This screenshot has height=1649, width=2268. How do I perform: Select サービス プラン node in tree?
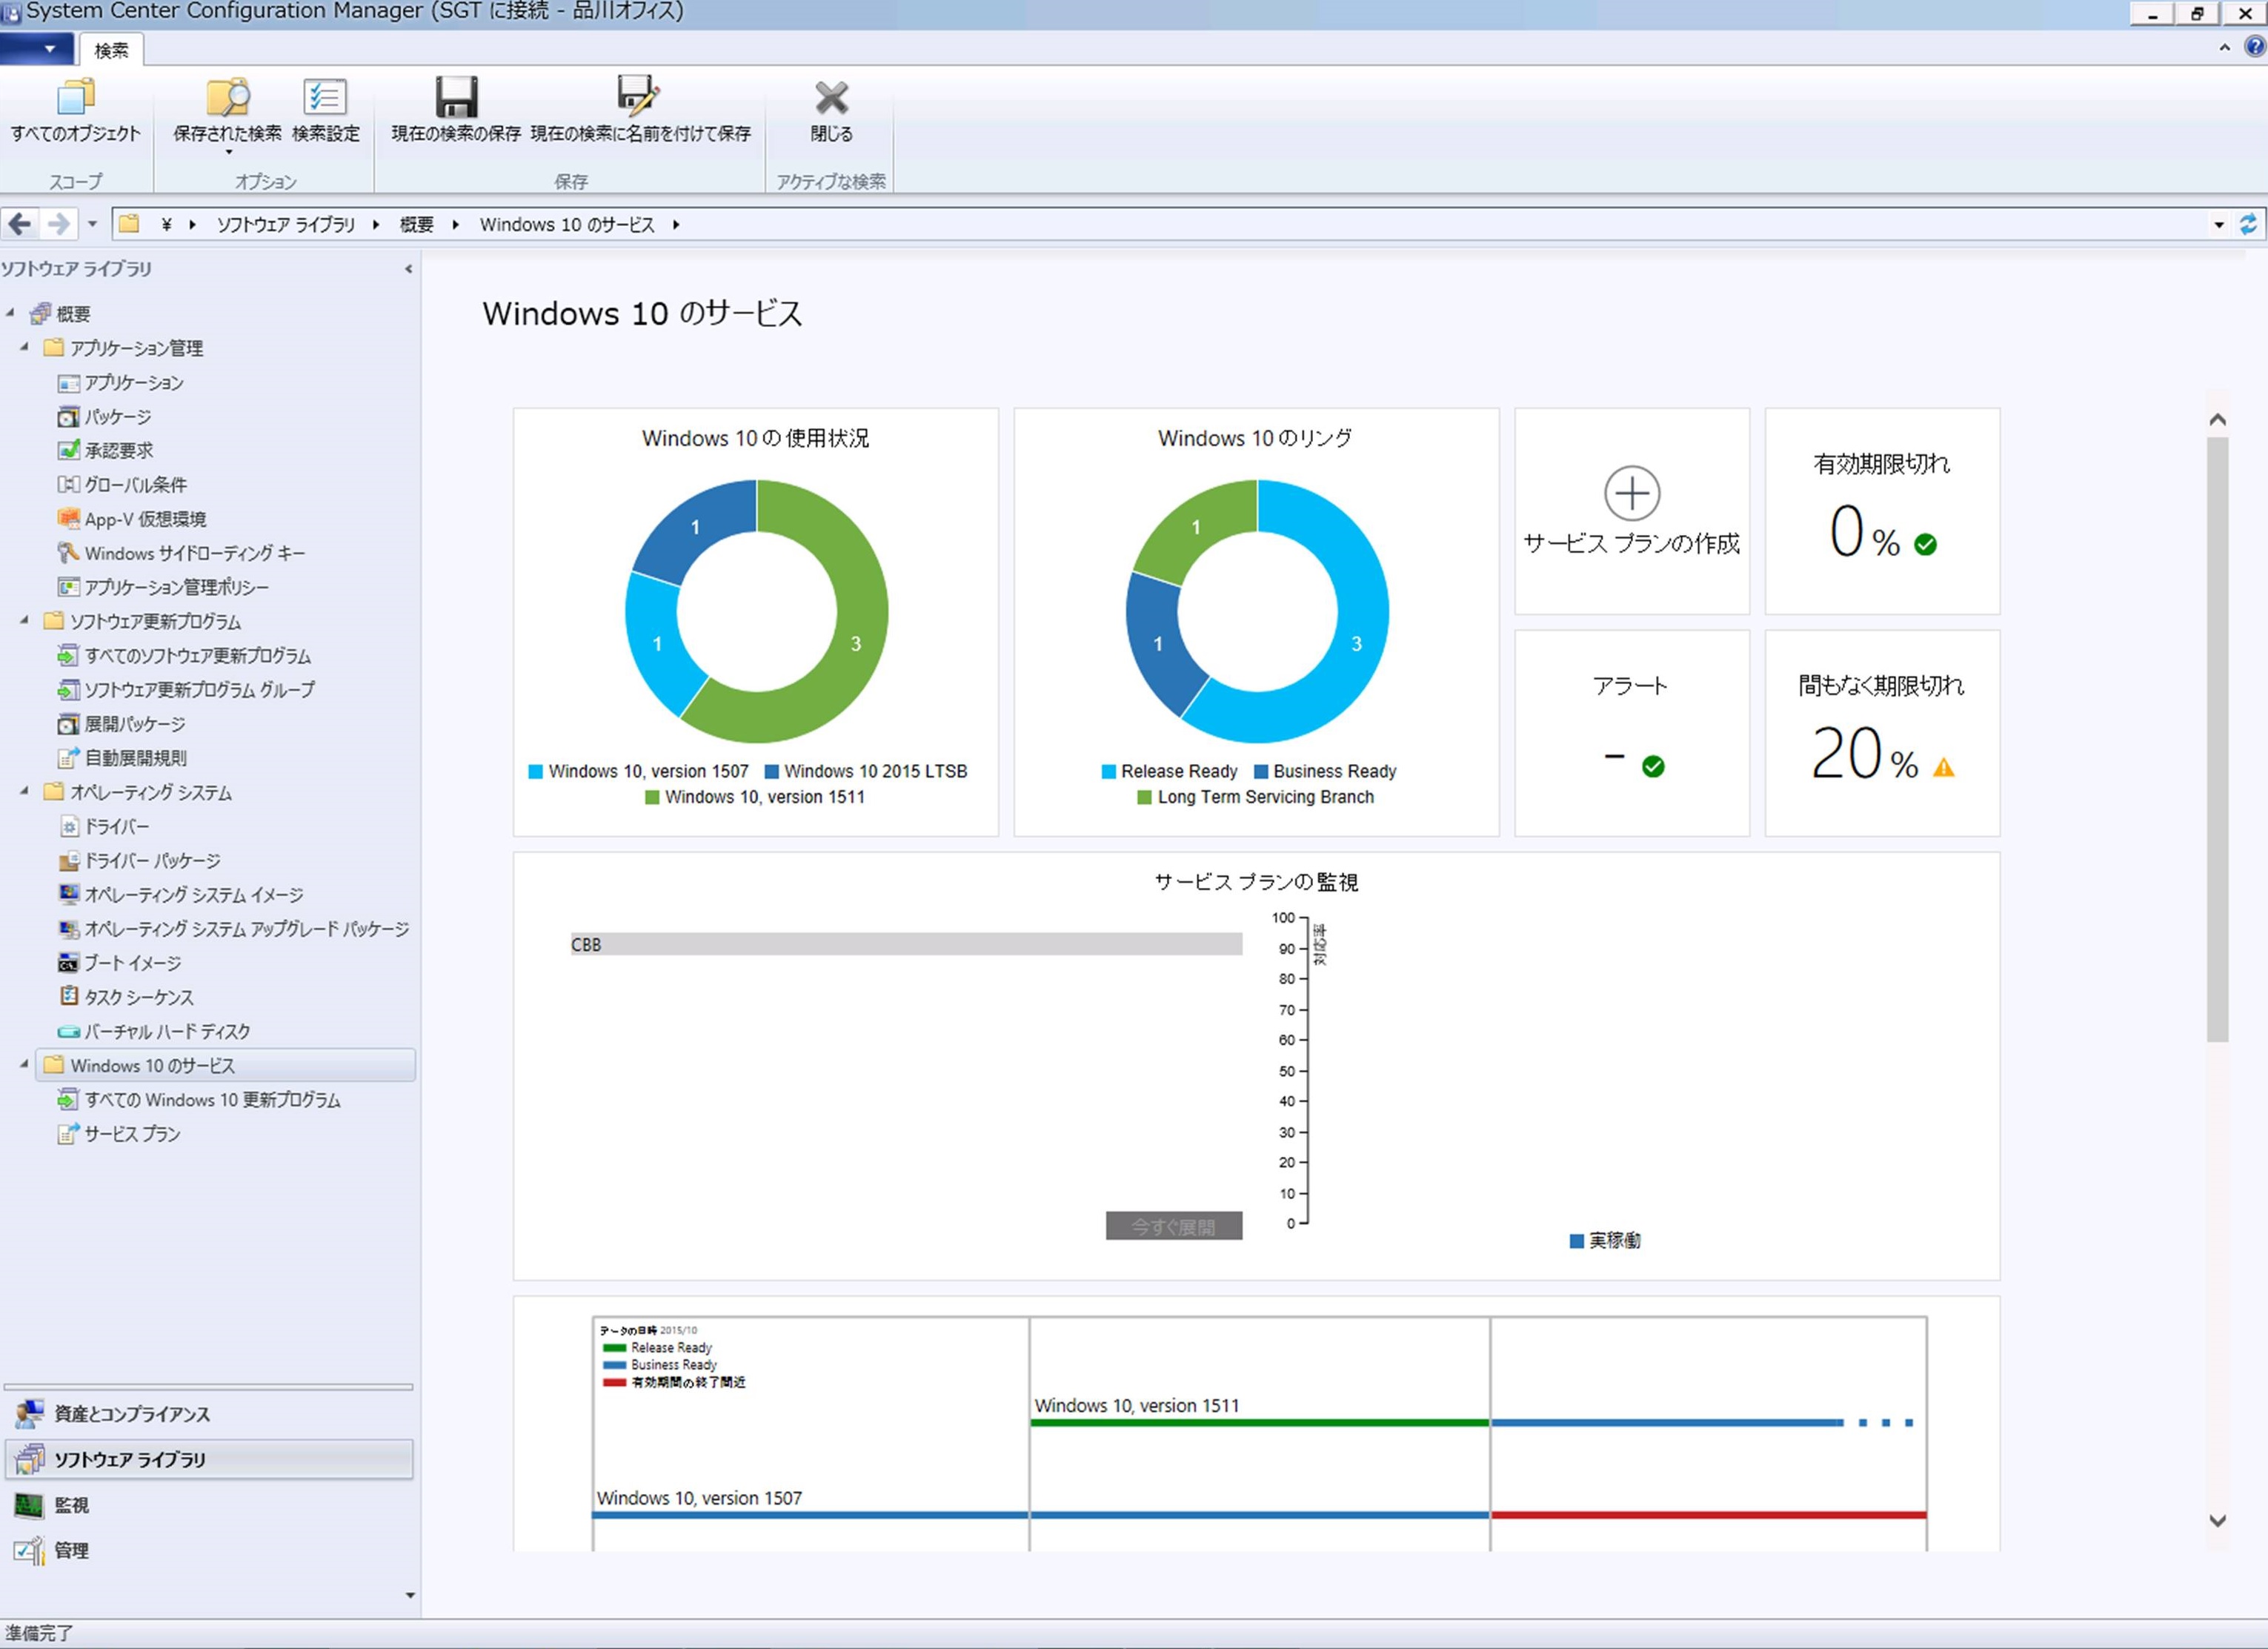[x=119, y=1133]
